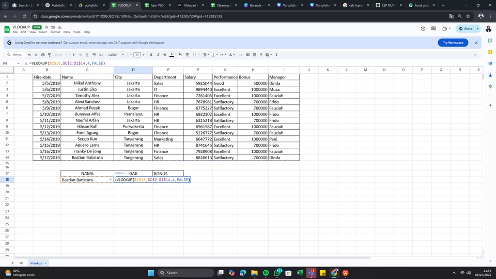Screen dimensions: 496x279
Task: Toggle strikethrough formatting
Action: (x=165, y=55)
